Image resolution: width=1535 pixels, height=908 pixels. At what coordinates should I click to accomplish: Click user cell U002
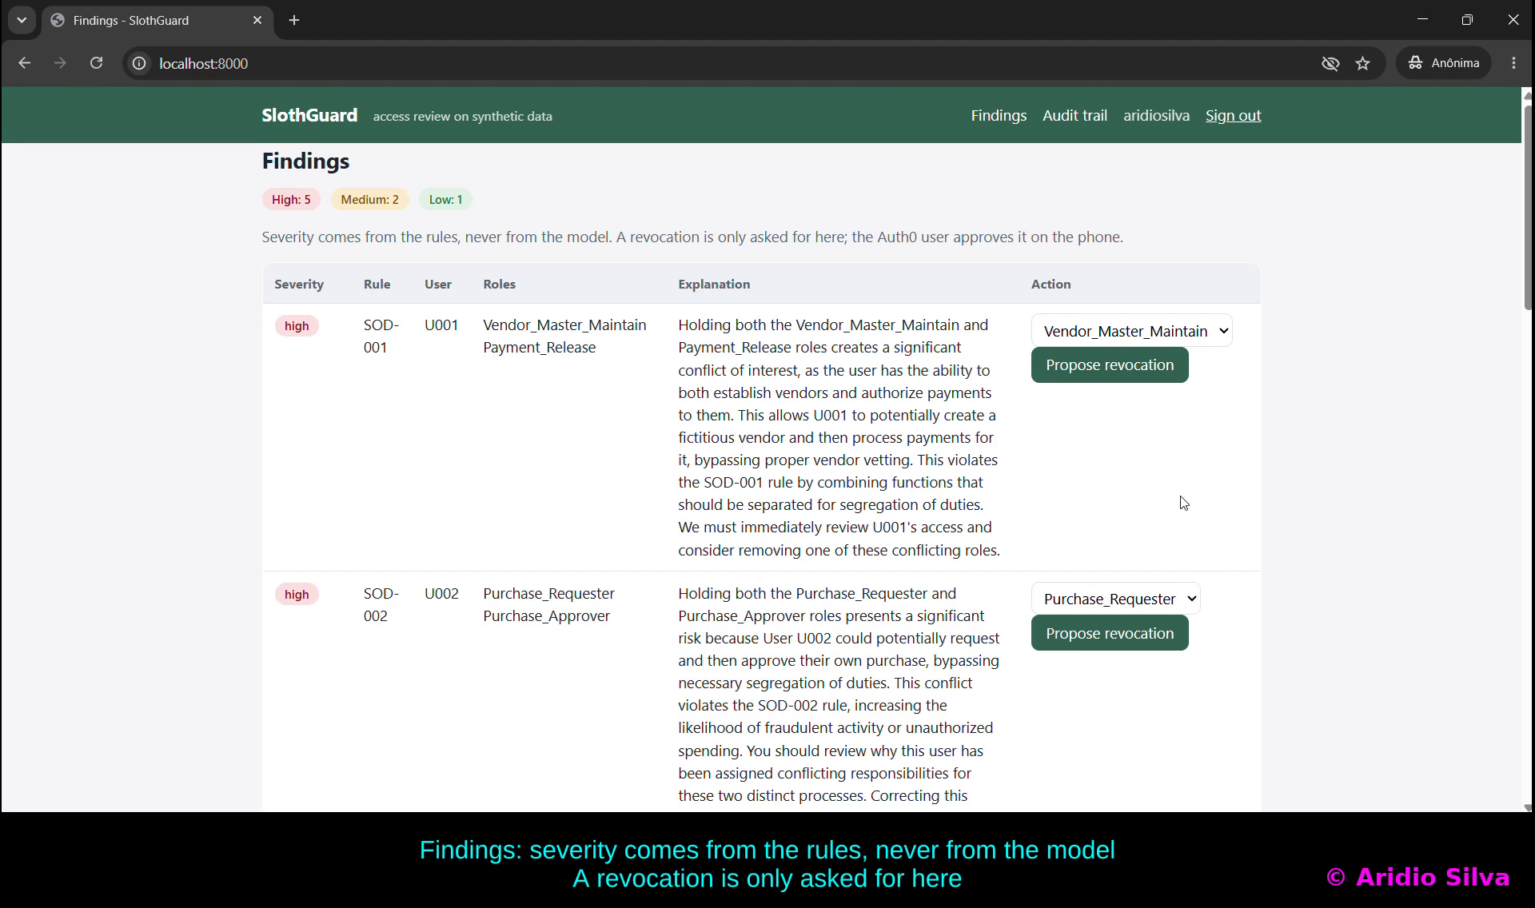[441, 594]
